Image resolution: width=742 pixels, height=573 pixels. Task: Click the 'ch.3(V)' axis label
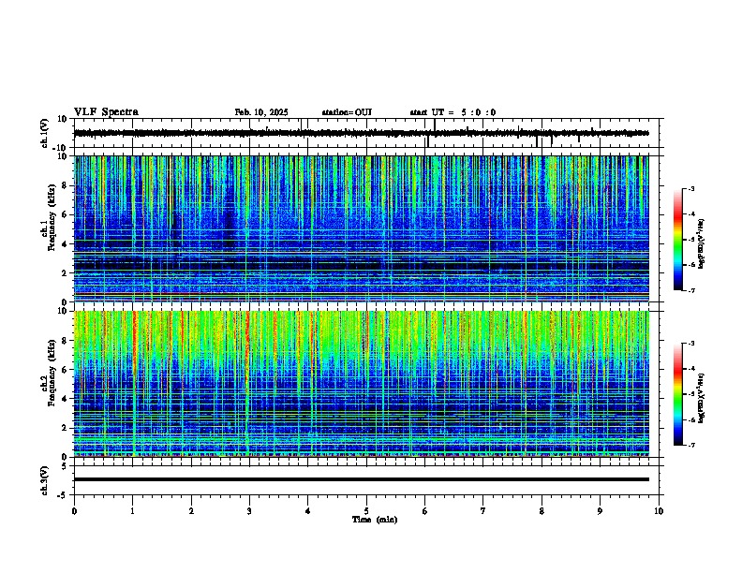coord(44,480)
